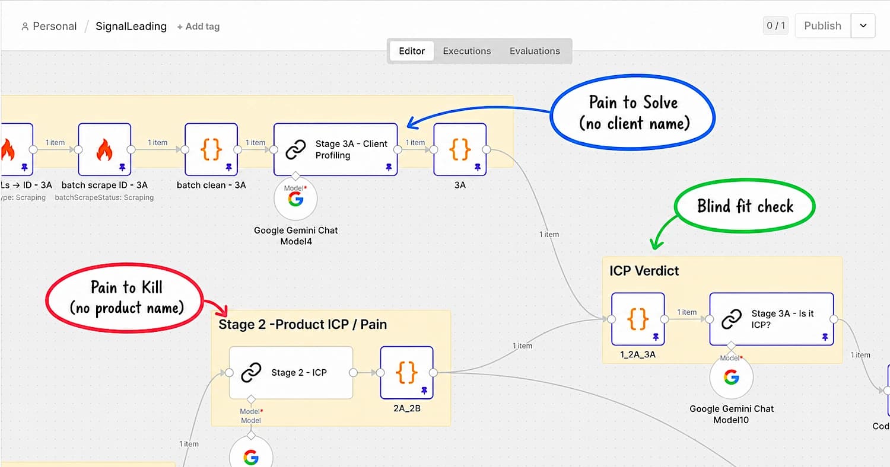Click the pin icon on 2A_2B node
This screenshot has width=890, height=467.
pyautogui.click(x=424, y=391)
